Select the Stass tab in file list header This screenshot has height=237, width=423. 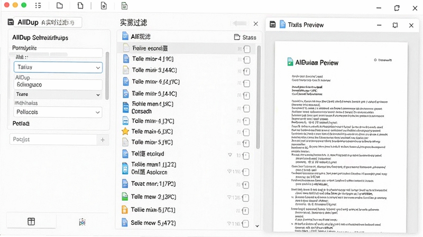[245, 37]
